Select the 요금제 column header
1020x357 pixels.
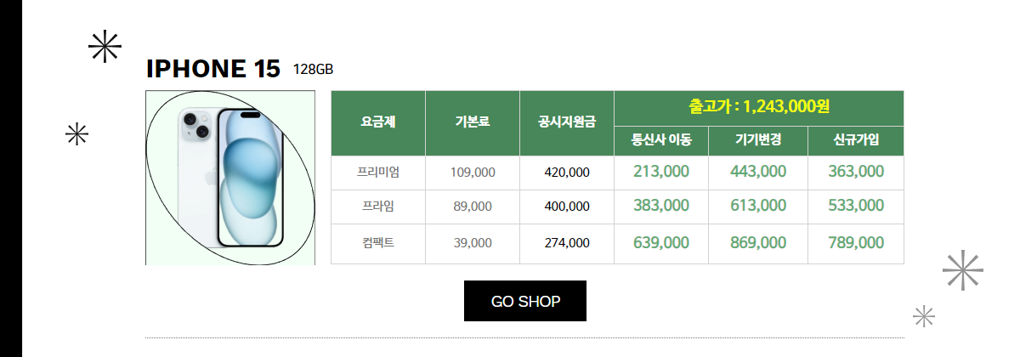378,123
